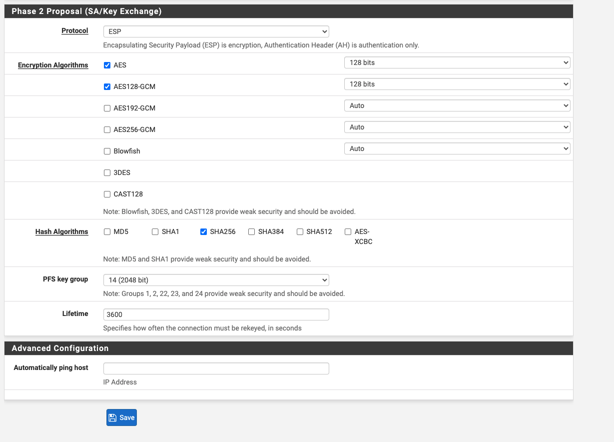This screenshot has height=442, width=614.
Task: Tick the 3DES checkbox
Action: click(x=107, y=172)
